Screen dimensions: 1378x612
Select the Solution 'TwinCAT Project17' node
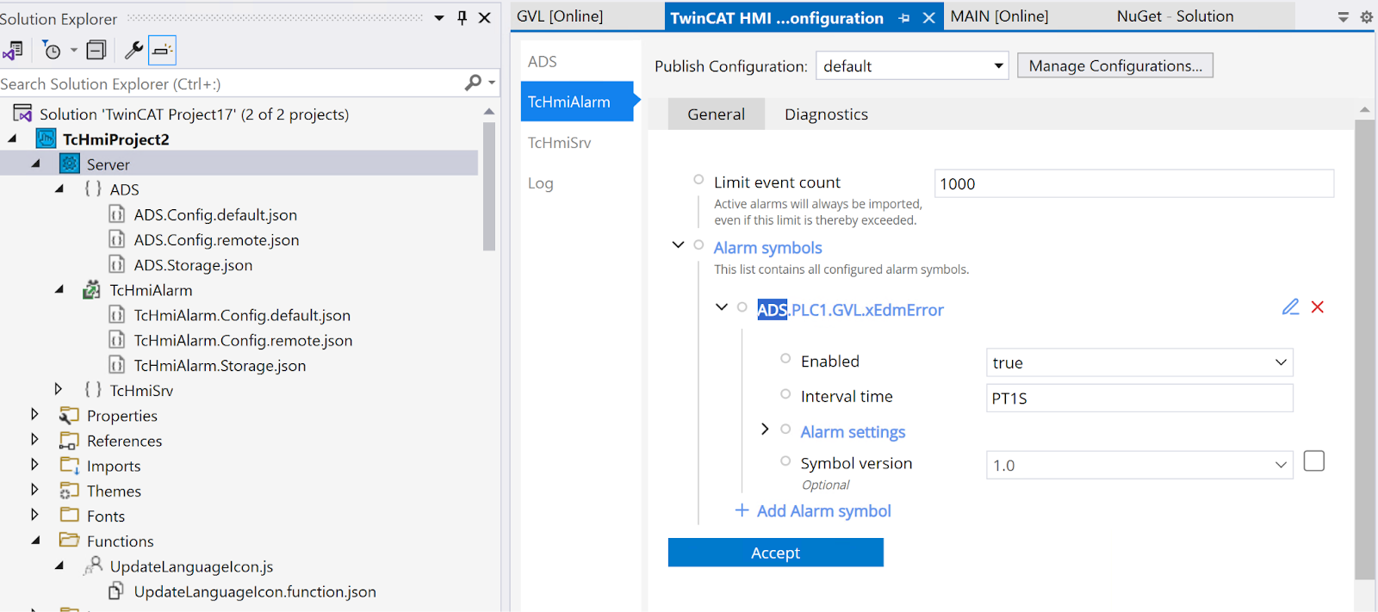tap(194, 114)
